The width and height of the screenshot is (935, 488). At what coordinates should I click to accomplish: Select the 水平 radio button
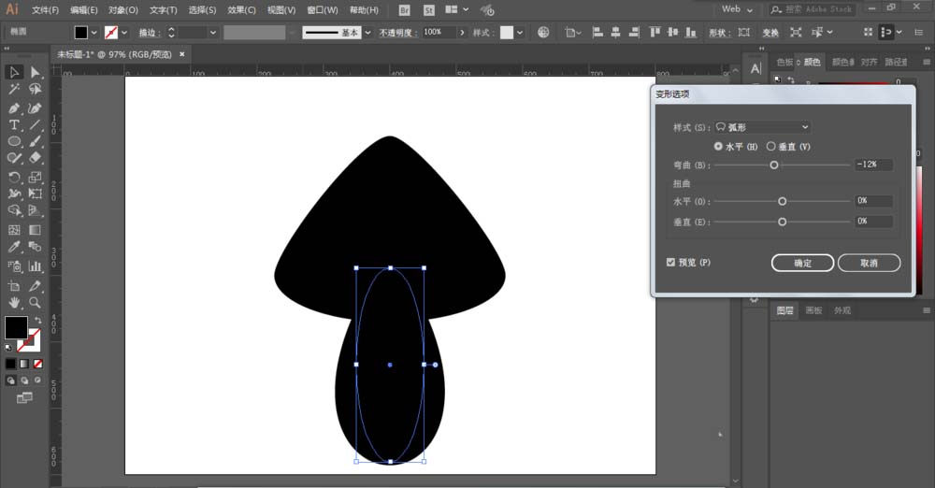(718, 147)
